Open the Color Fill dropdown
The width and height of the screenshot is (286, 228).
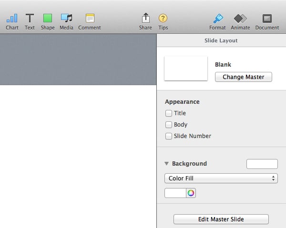[221, 178]
